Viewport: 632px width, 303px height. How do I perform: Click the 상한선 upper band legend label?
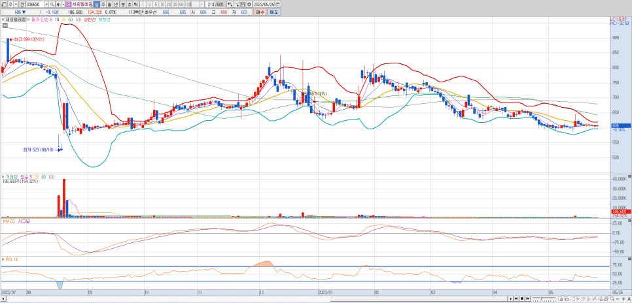90,20
